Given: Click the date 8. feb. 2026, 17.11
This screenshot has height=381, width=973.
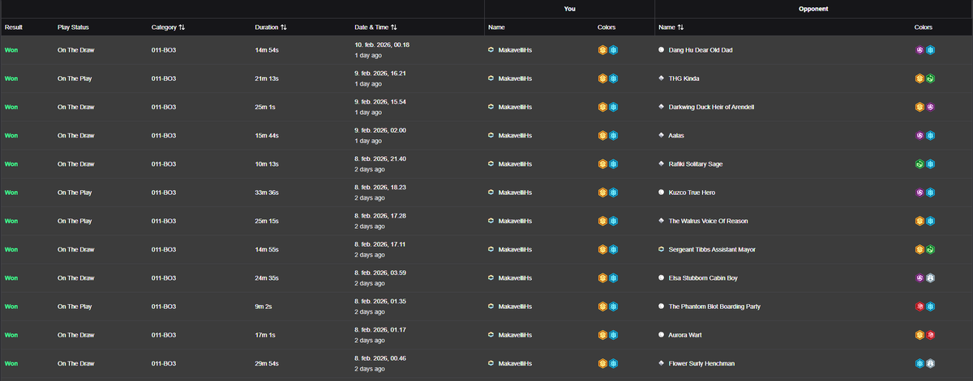Looking at the screenshot, I should (x=380, y=243).
